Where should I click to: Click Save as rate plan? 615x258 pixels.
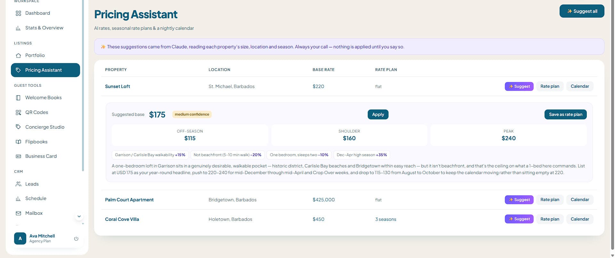566,115
